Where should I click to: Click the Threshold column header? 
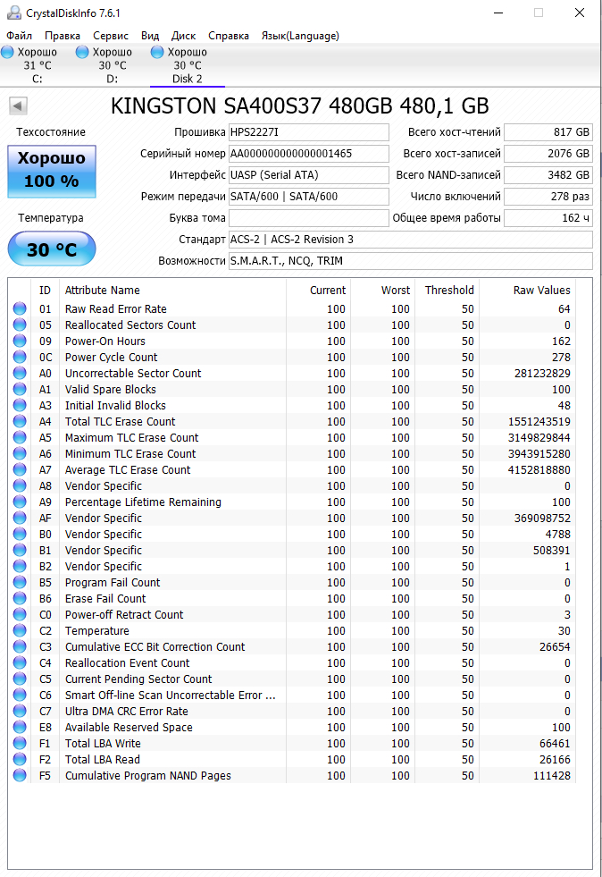coord(447,291)
